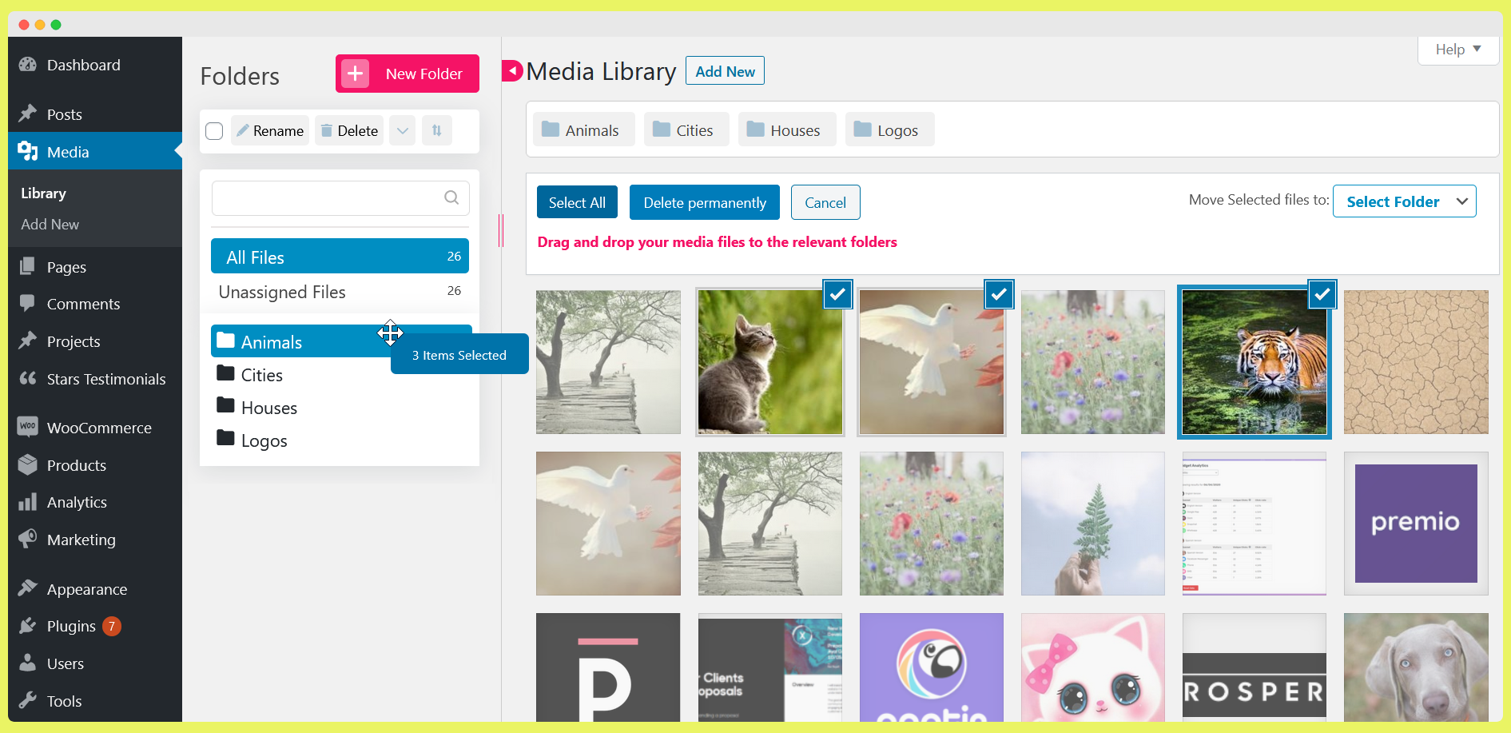Click the Delete permanently button
Viewport: 1511px width, 733px height.
704,202
